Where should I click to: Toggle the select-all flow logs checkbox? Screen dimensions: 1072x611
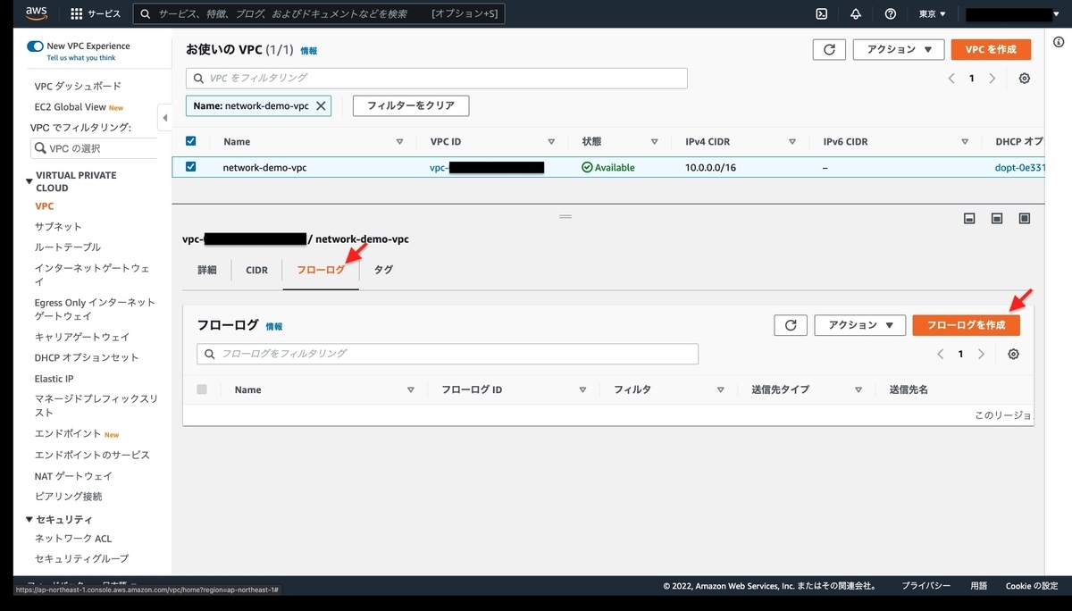[202, 389]
